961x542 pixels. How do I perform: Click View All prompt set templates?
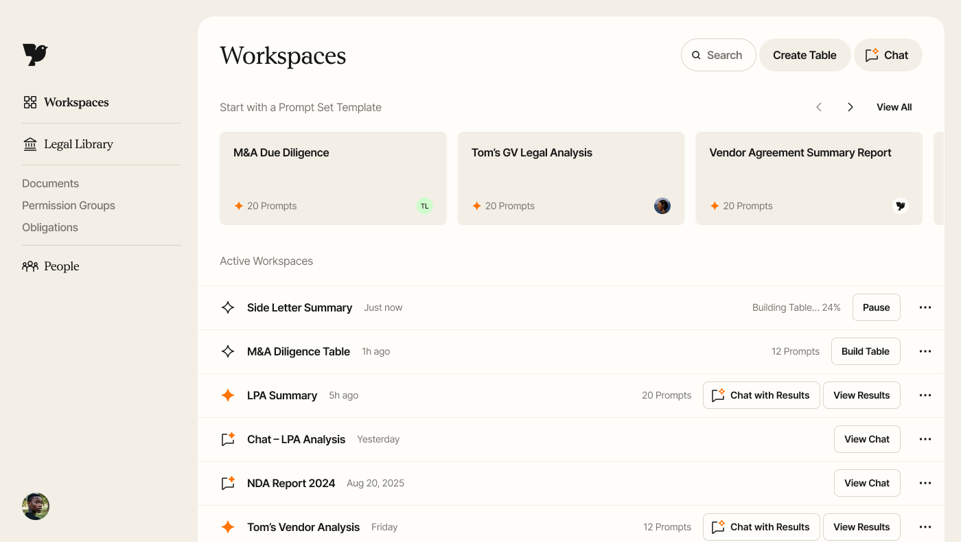(894, 107)
